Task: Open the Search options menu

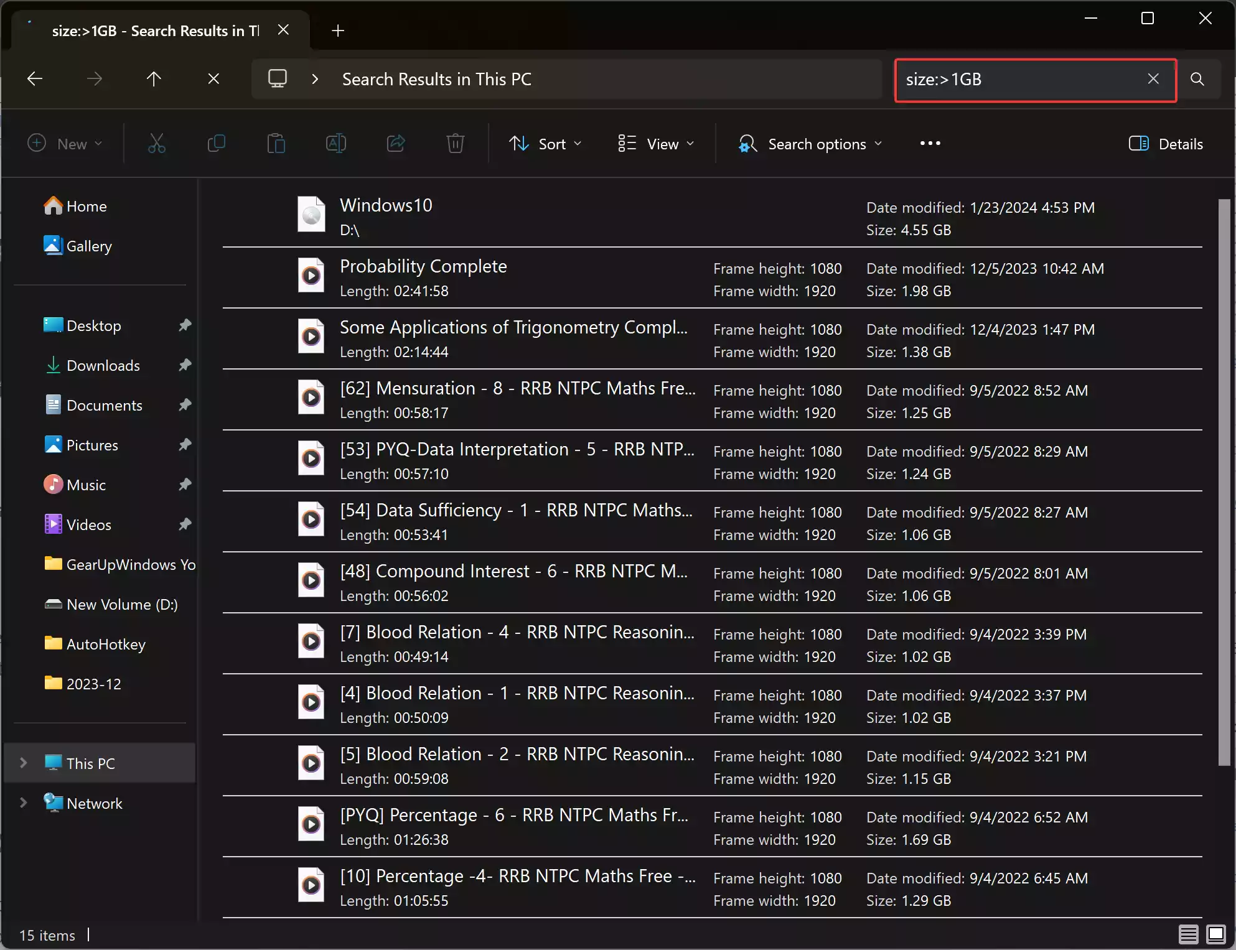Action: click(810, 144)
